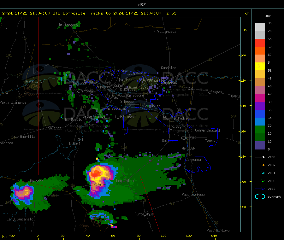Click the S_Pintada map label
Screen dimensions: 284x240
coord(84,91)
